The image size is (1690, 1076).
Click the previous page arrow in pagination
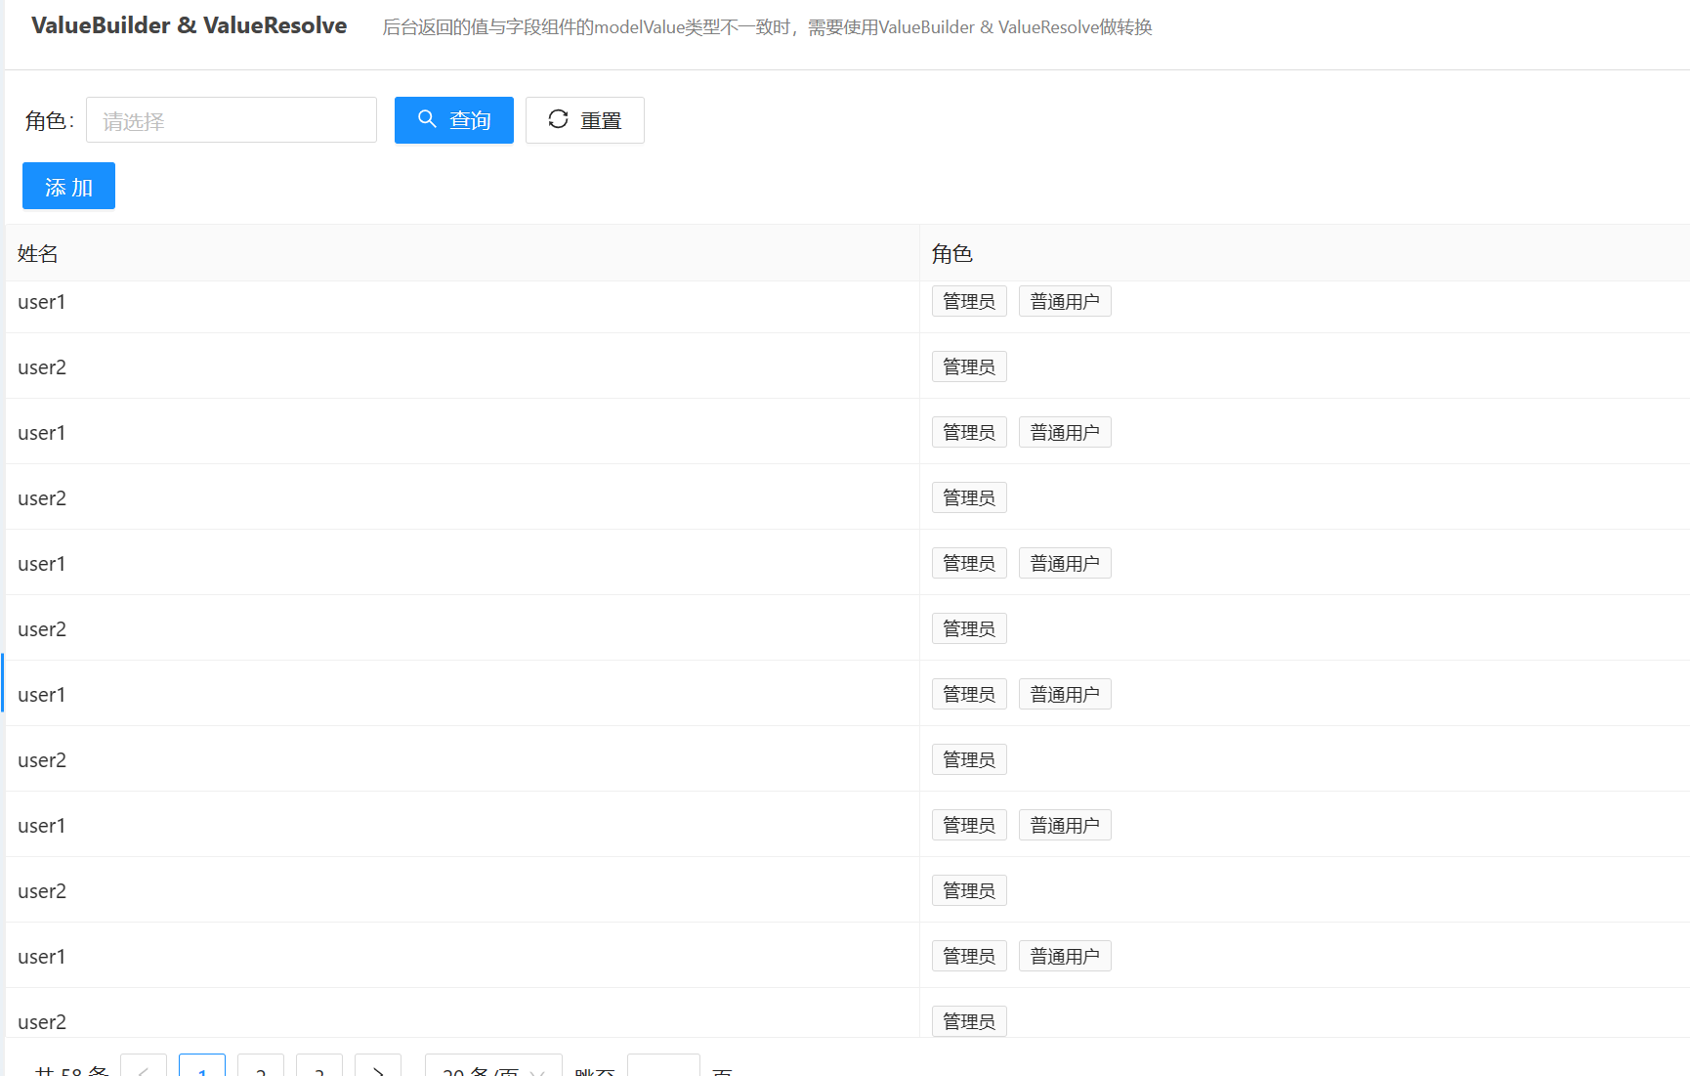[x=144, y=1071]
